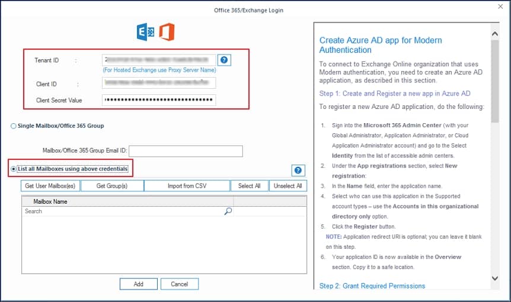Viewport: 511px width, 302px height.
Task: Click 'Click the Register button' instruction text
Action: (364, 226)
